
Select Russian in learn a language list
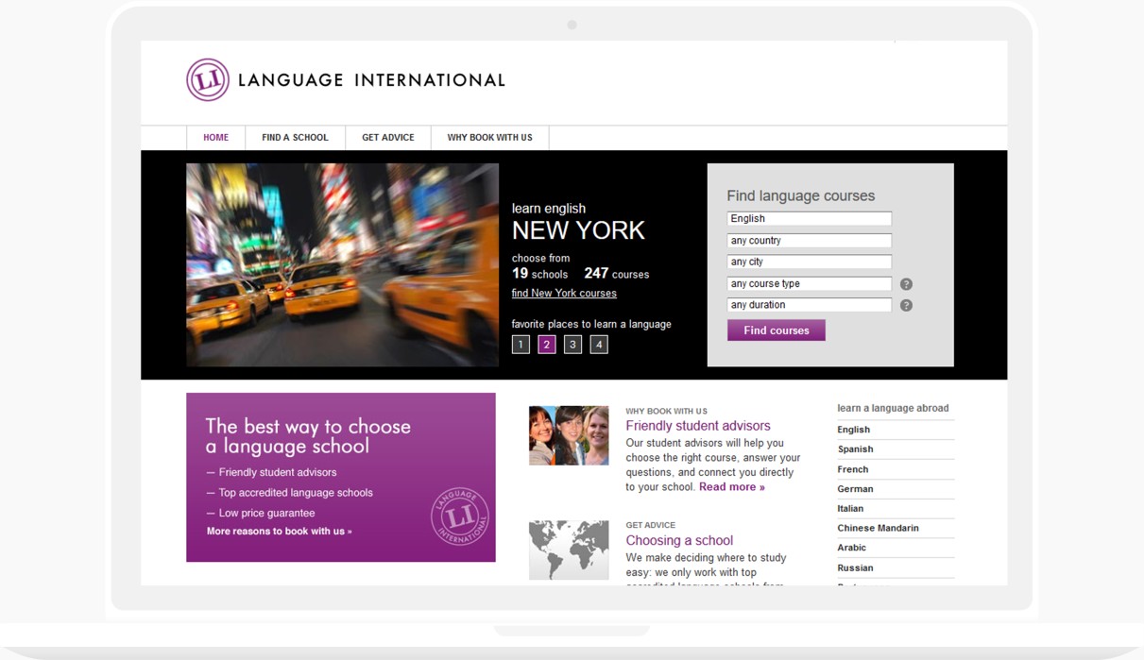(x=855, y=567)
